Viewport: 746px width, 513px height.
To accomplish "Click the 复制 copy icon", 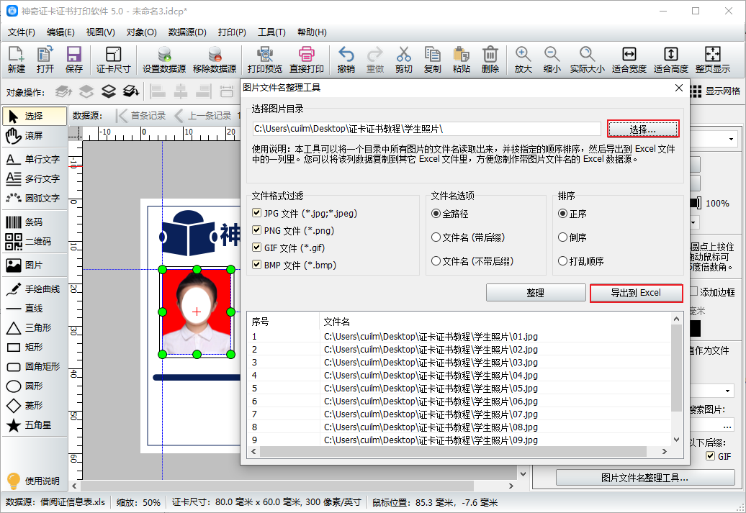I will (433, 60).
